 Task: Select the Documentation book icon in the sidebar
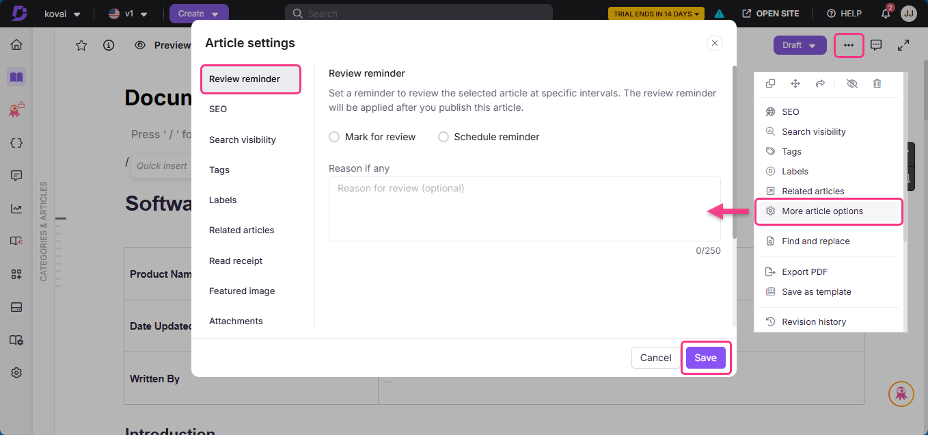pos(16,77)
